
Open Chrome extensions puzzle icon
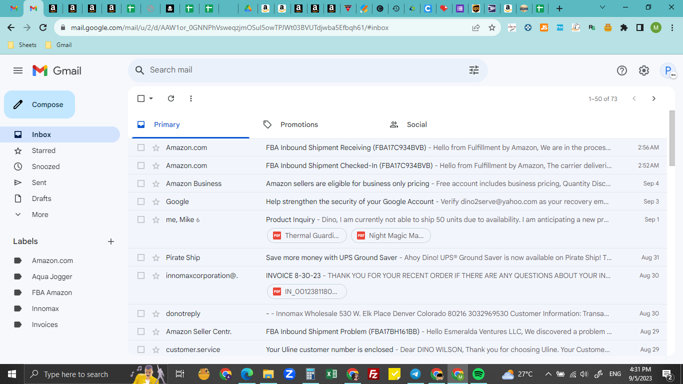(x=624, y=27)
